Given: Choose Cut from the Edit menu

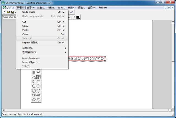Looking at the screenshot, I should pyautogui.click(x=42, y=22).
